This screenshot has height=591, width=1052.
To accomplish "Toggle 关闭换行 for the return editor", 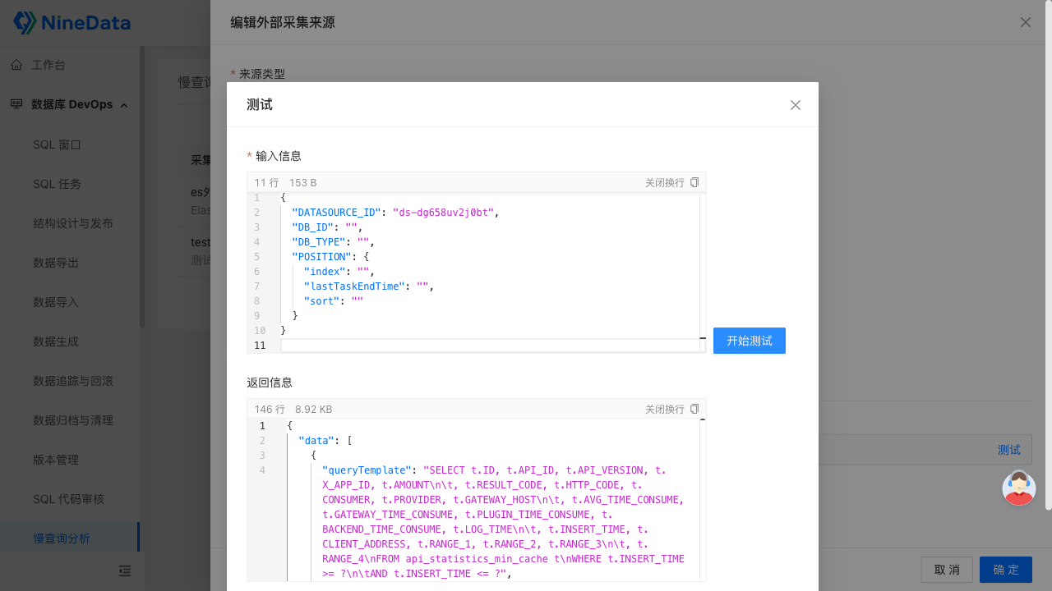I will coord(664,408).
